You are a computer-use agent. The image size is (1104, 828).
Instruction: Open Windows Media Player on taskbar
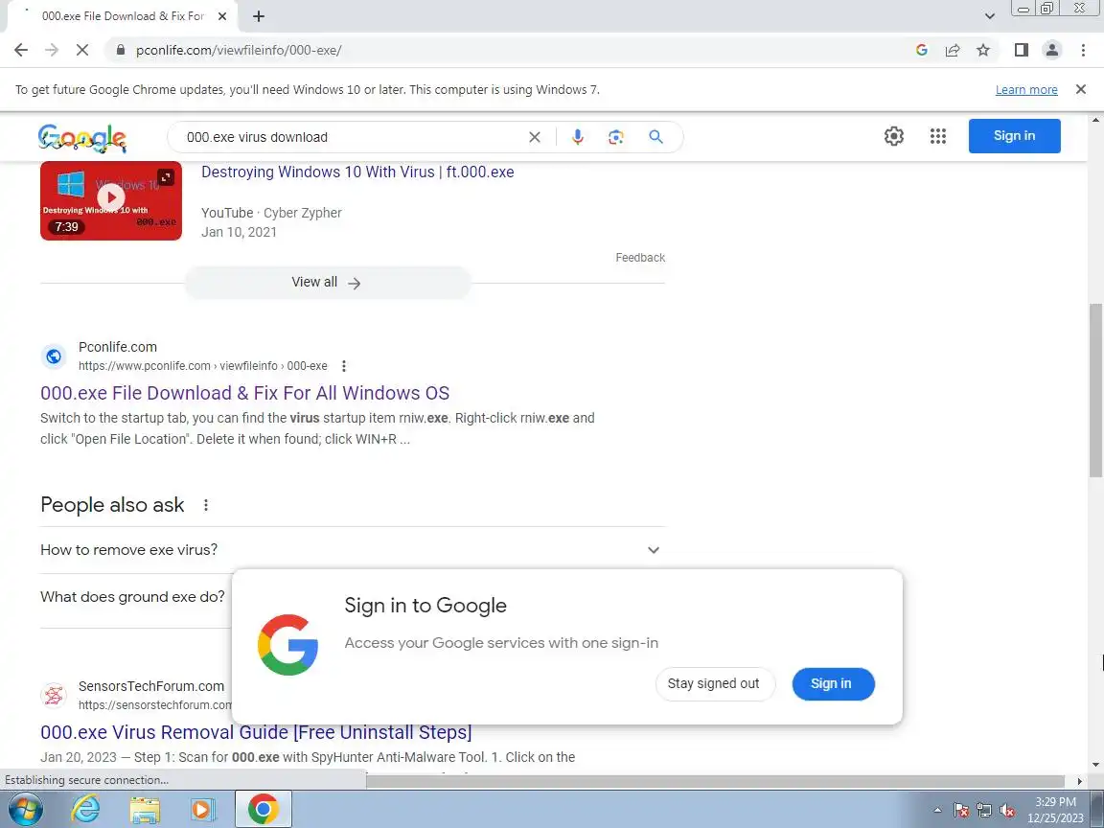203,809
